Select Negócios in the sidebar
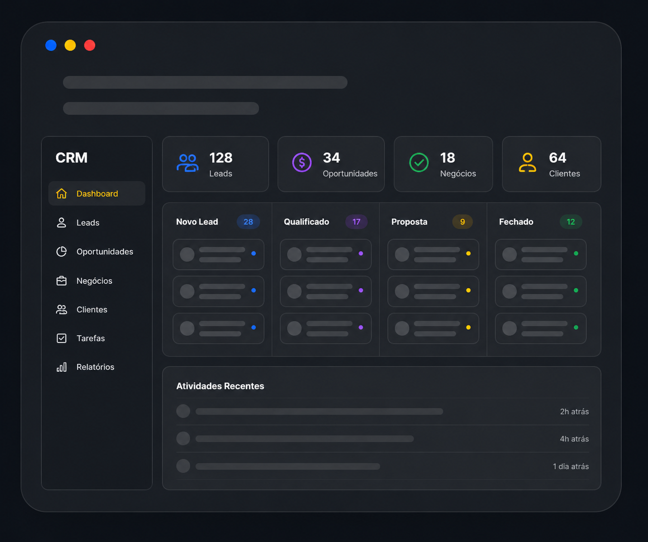 [97, 280]
